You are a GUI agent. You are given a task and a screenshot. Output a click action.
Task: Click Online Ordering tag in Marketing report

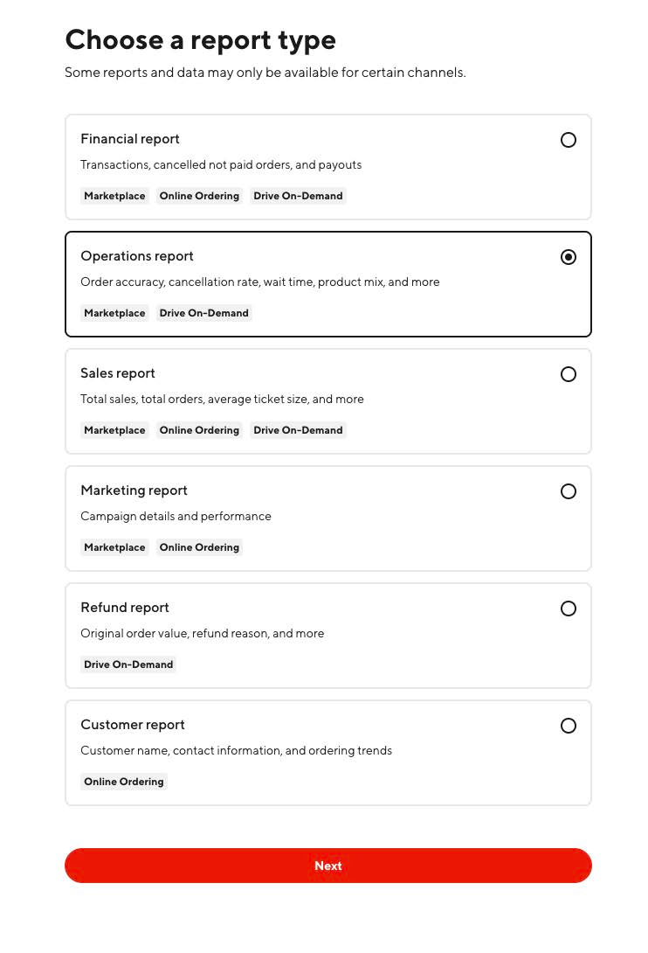coord(199,547)
